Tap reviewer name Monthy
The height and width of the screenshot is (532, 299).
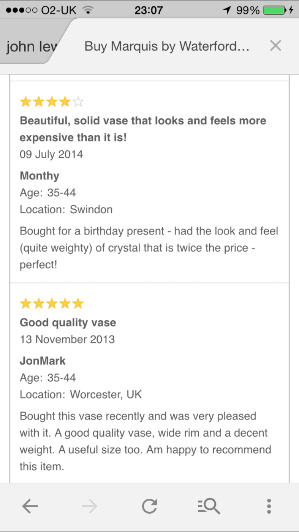39,176
